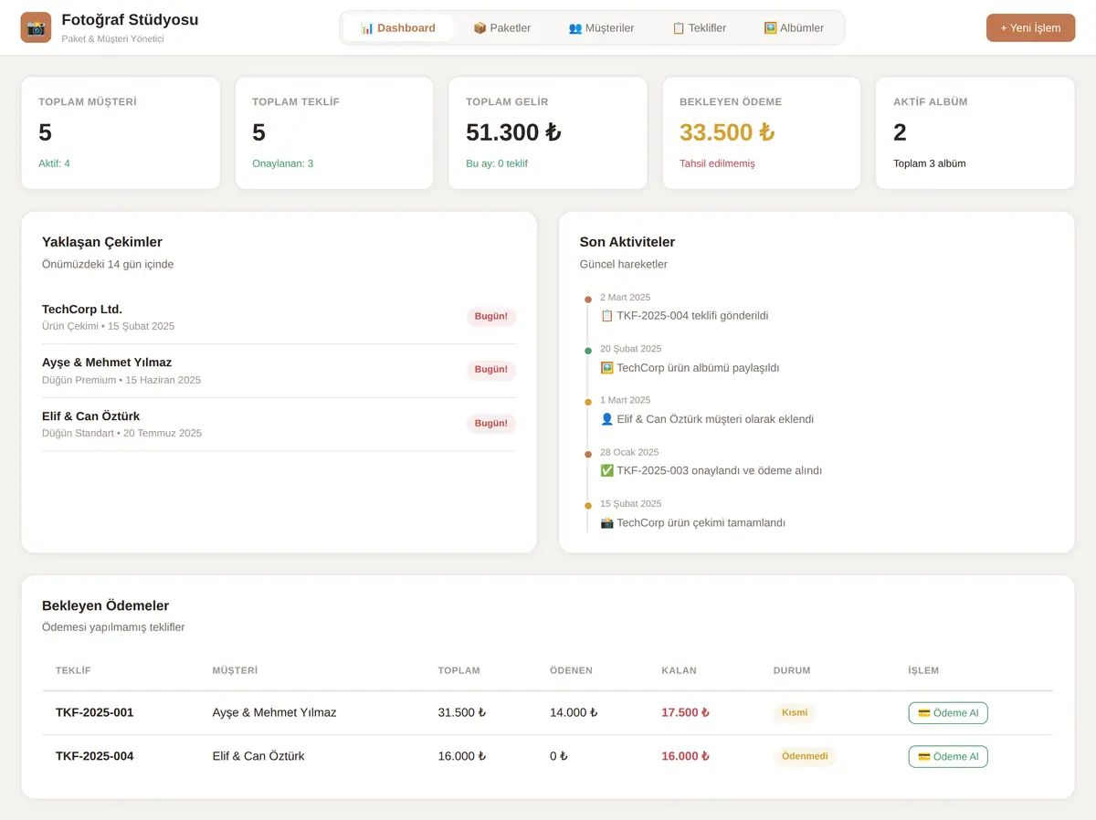Click the Bekleyen Ödeme summary card
The height and width of the screenshot is (820, 1096).
(762, 133)
